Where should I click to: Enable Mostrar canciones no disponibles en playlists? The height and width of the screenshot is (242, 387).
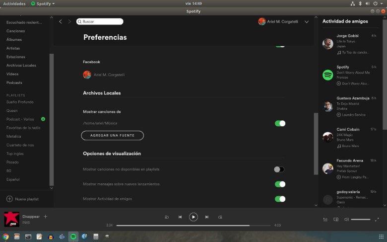tap(279, 169)
